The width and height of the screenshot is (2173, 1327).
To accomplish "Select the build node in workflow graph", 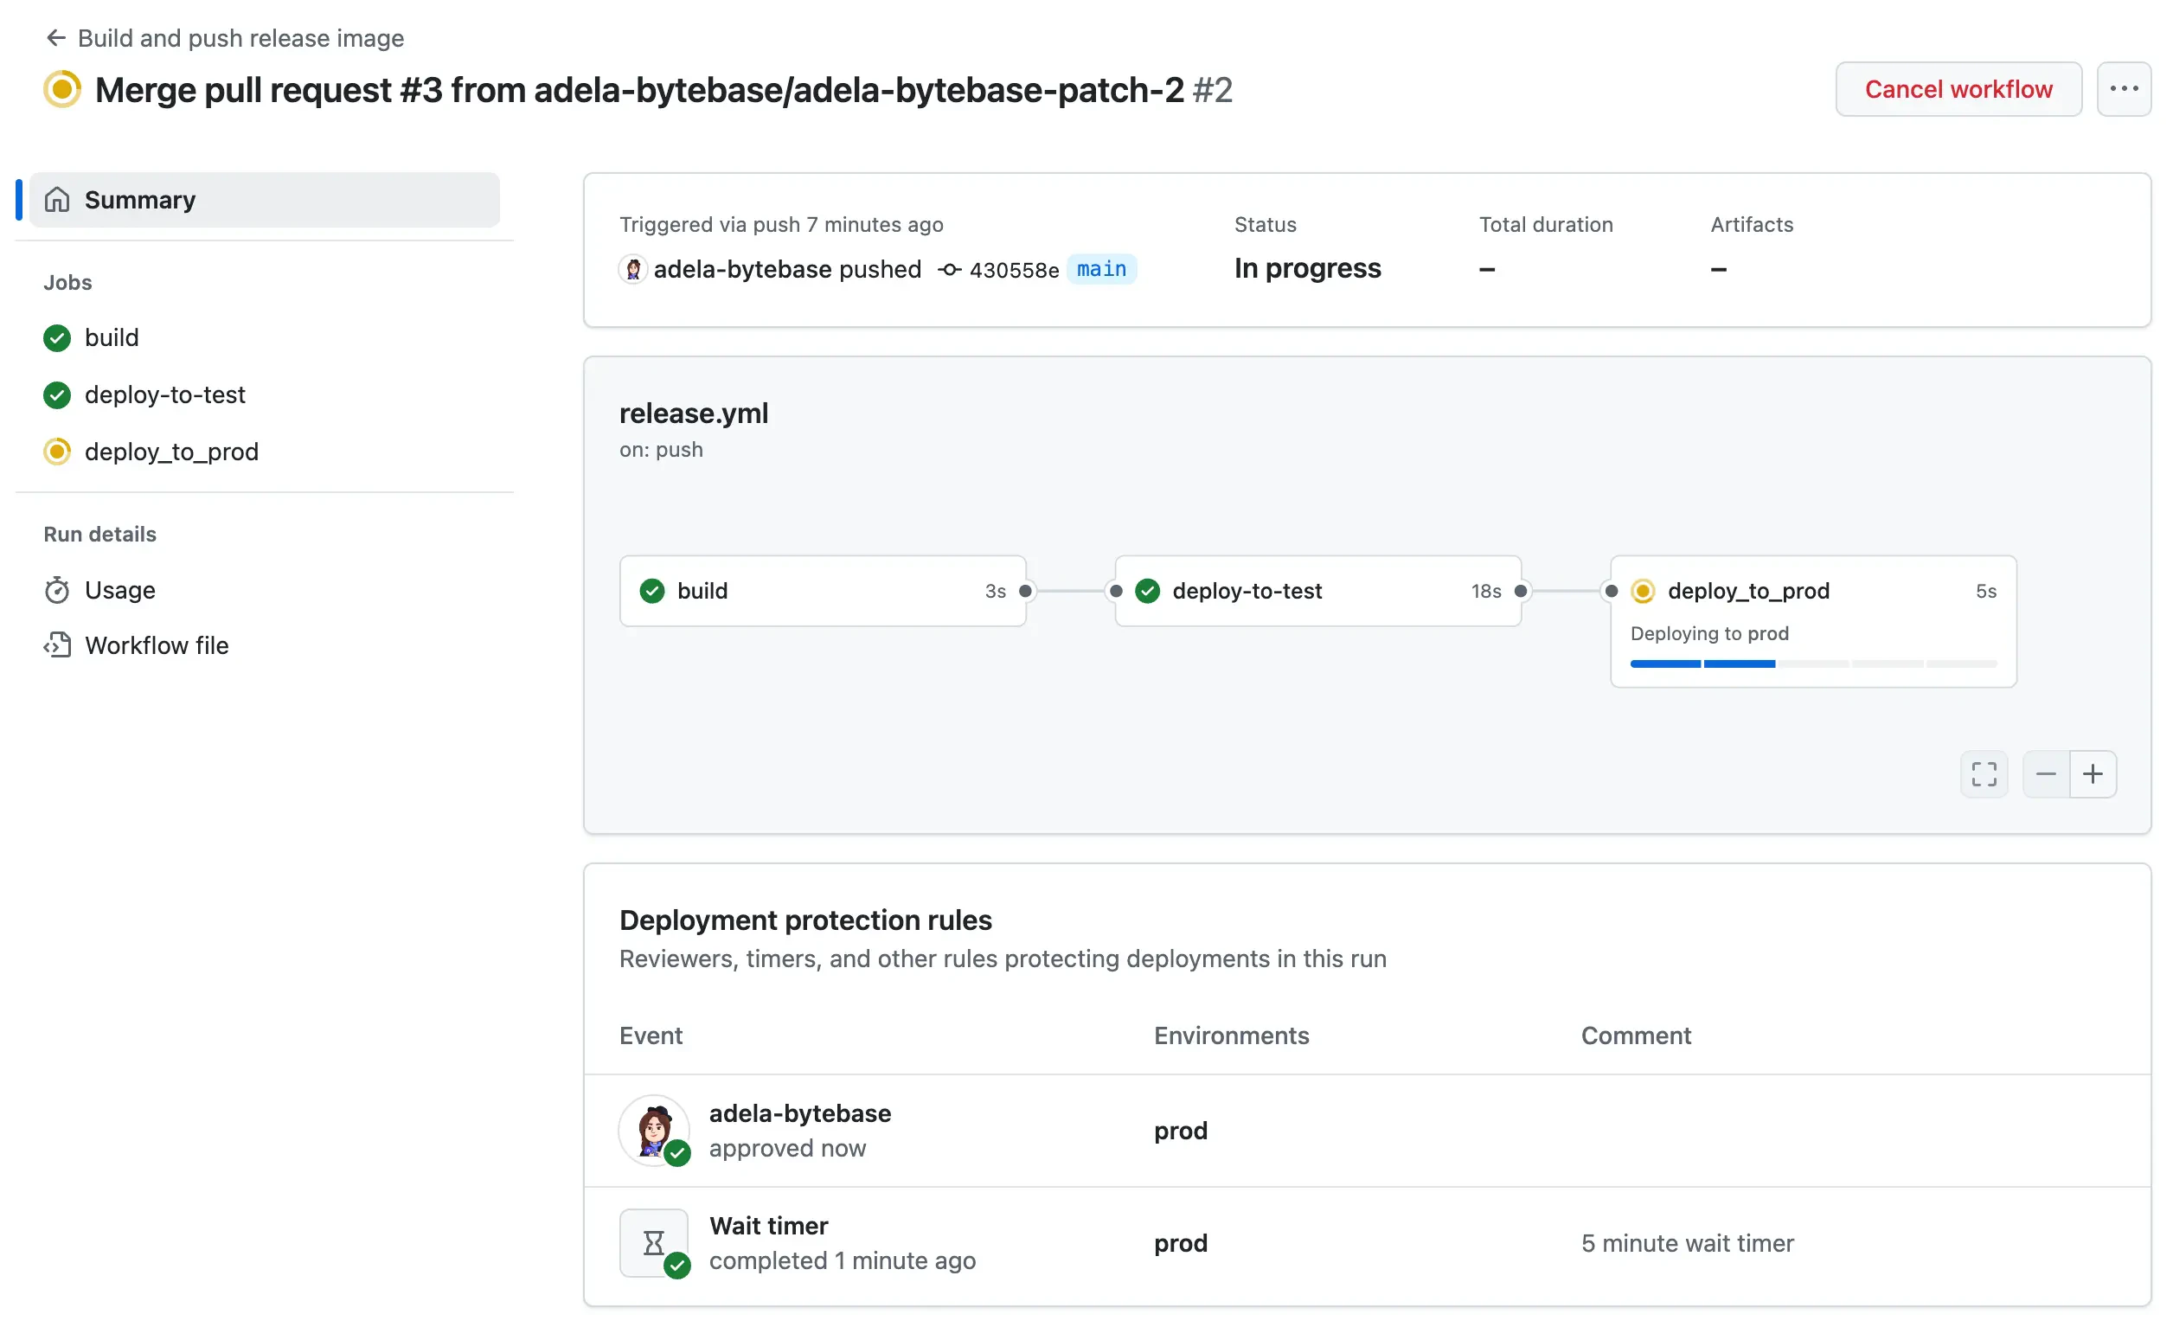I will pyautogui.click(x=822, y=591).
